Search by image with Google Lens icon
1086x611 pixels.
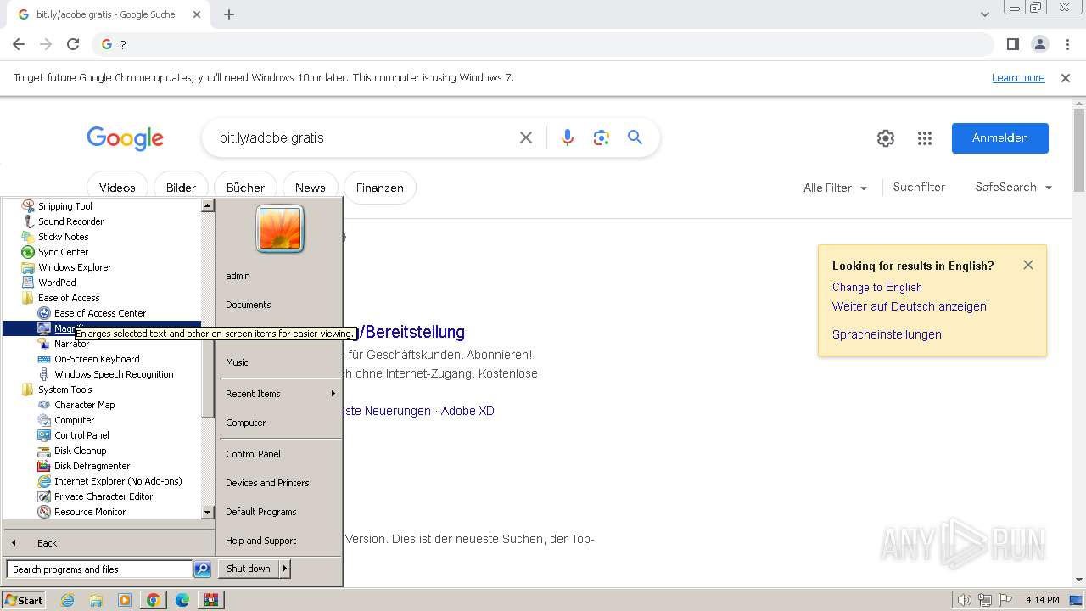pyautogui.click(x=602, y=137)
